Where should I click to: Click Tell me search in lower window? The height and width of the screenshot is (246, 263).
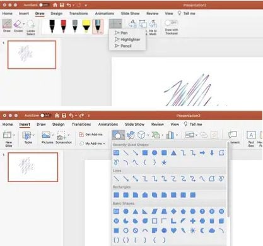pos(193,125)
